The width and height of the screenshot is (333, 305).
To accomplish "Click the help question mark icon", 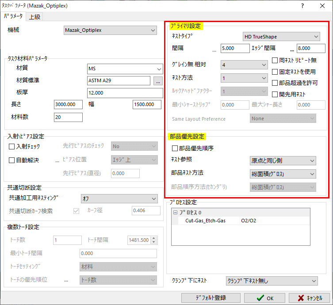I will pyautogui.click(x=302, y=6).
